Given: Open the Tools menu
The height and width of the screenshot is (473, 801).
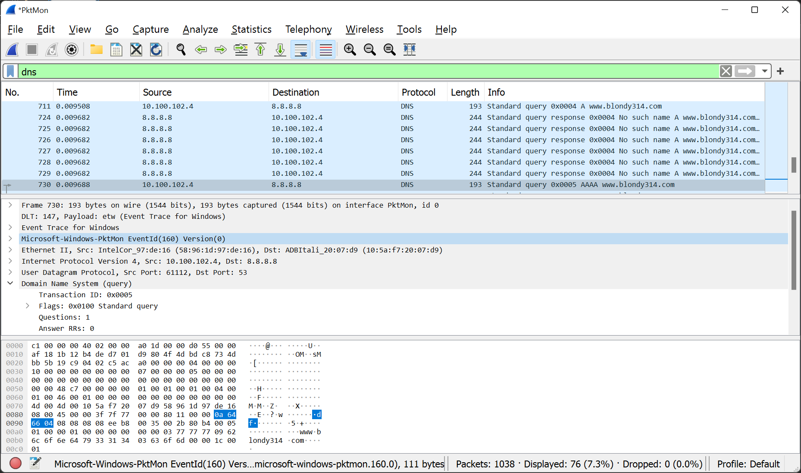Looking at the screenshot, I should pyautogui.click(x=410, y=29).
